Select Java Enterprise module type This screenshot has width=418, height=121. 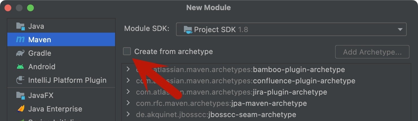(55, 109)
